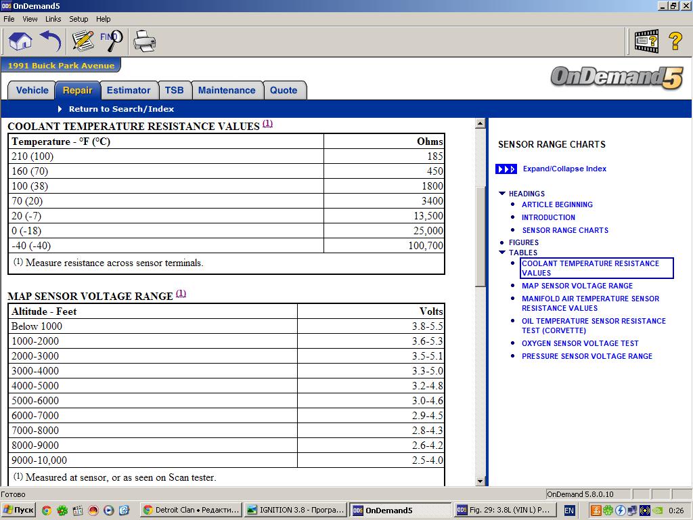Click the Below 1000 altitude row
The height and width of the screenshot is (520, 693).
(226, 326)
